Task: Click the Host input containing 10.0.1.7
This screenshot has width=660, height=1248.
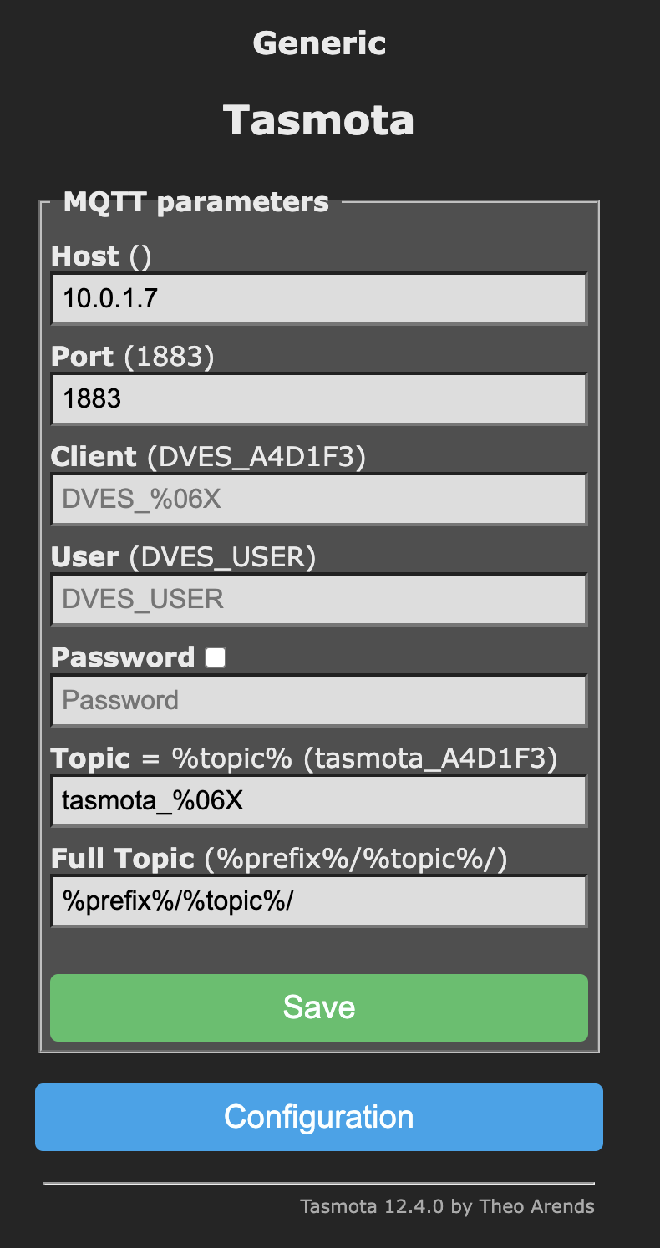Action: (318, 298)
